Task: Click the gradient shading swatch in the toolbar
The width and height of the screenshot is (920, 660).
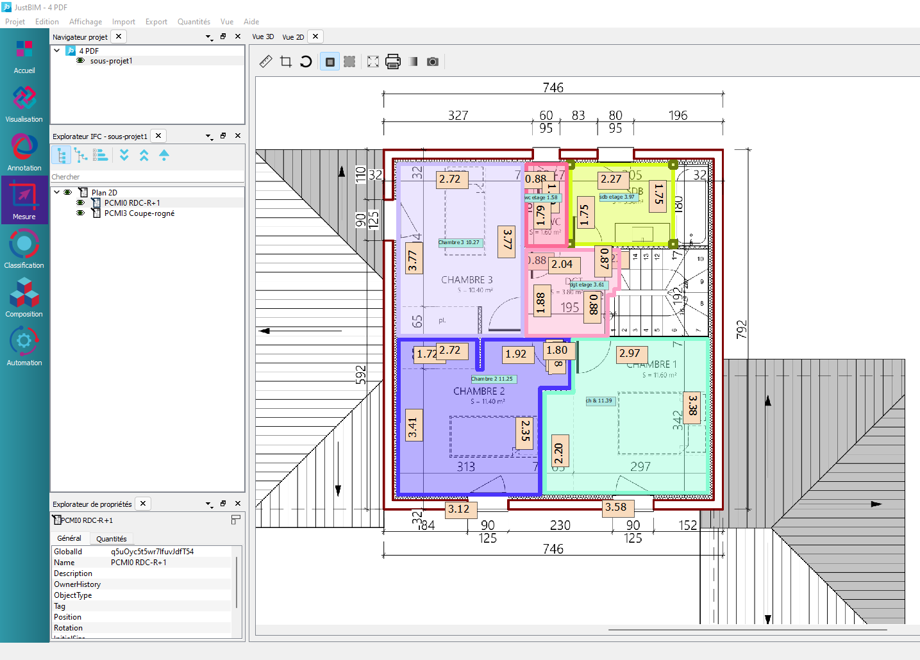Action: coord(414,62)
